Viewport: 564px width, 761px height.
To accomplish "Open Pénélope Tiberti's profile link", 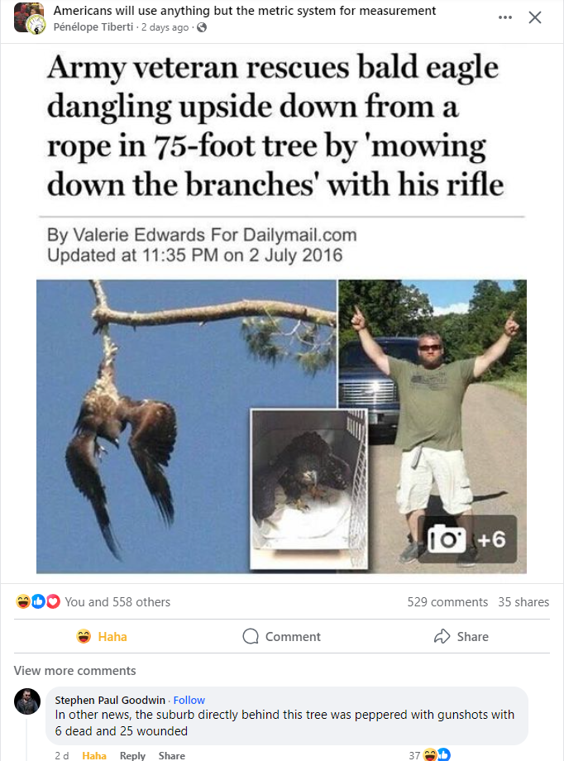I will click(x=93, y=27).
